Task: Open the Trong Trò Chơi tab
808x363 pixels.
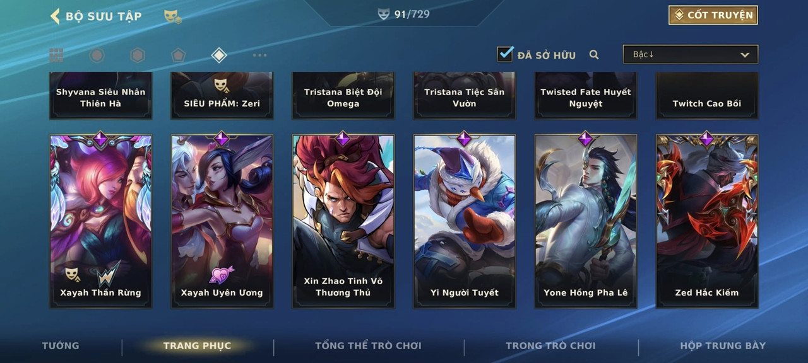Action: [550, 345]
